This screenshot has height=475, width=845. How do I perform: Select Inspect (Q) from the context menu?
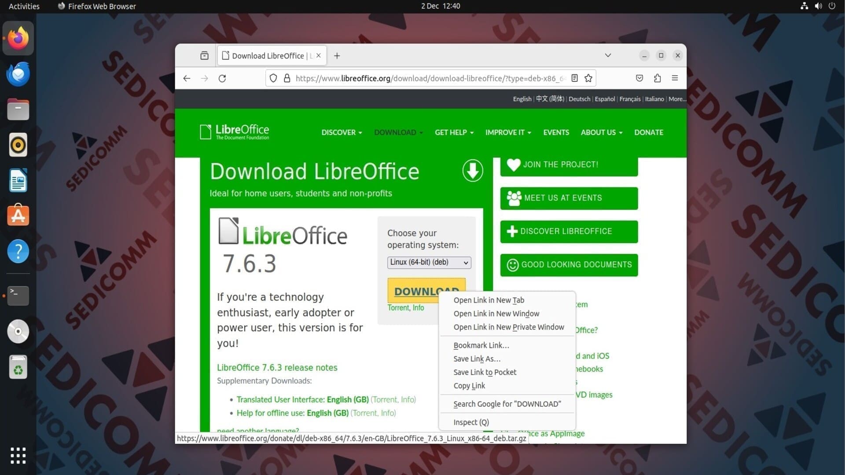(507, 422)
